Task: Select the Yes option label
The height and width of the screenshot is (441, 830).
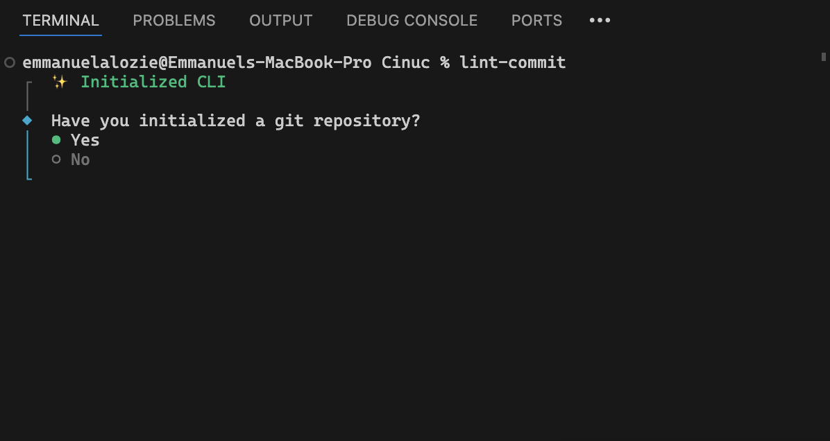Action: [85, 140]
